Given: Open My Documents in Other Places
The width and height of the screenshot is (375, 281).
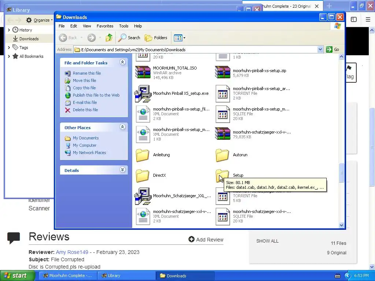Looking at the screenshot, I should tap(86, 138).
